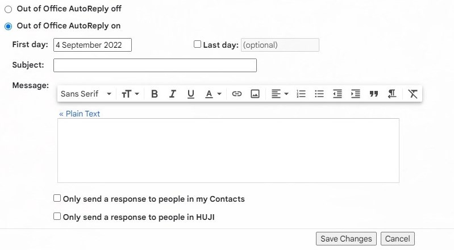Enable the Last day checkbox
Screen dimensions: 454x250
pos(197,44)
